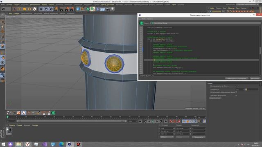Open the Render Settings icon
The height and width of the screenshot is (147, 262).
pyautogui.click(x=72, y=9)
